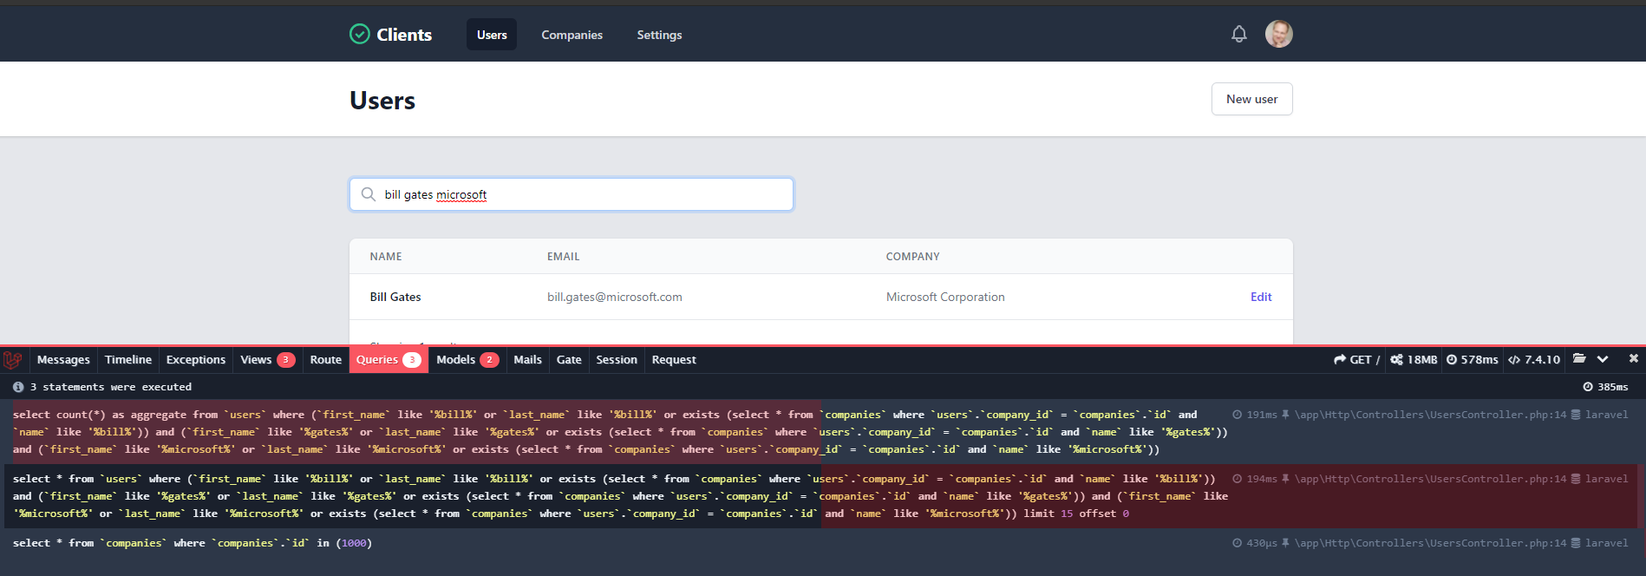This screenshot has height=576, width=1646.
Task: Click the highlighted limit 15 offset query
Action: [x=620, y=496]
